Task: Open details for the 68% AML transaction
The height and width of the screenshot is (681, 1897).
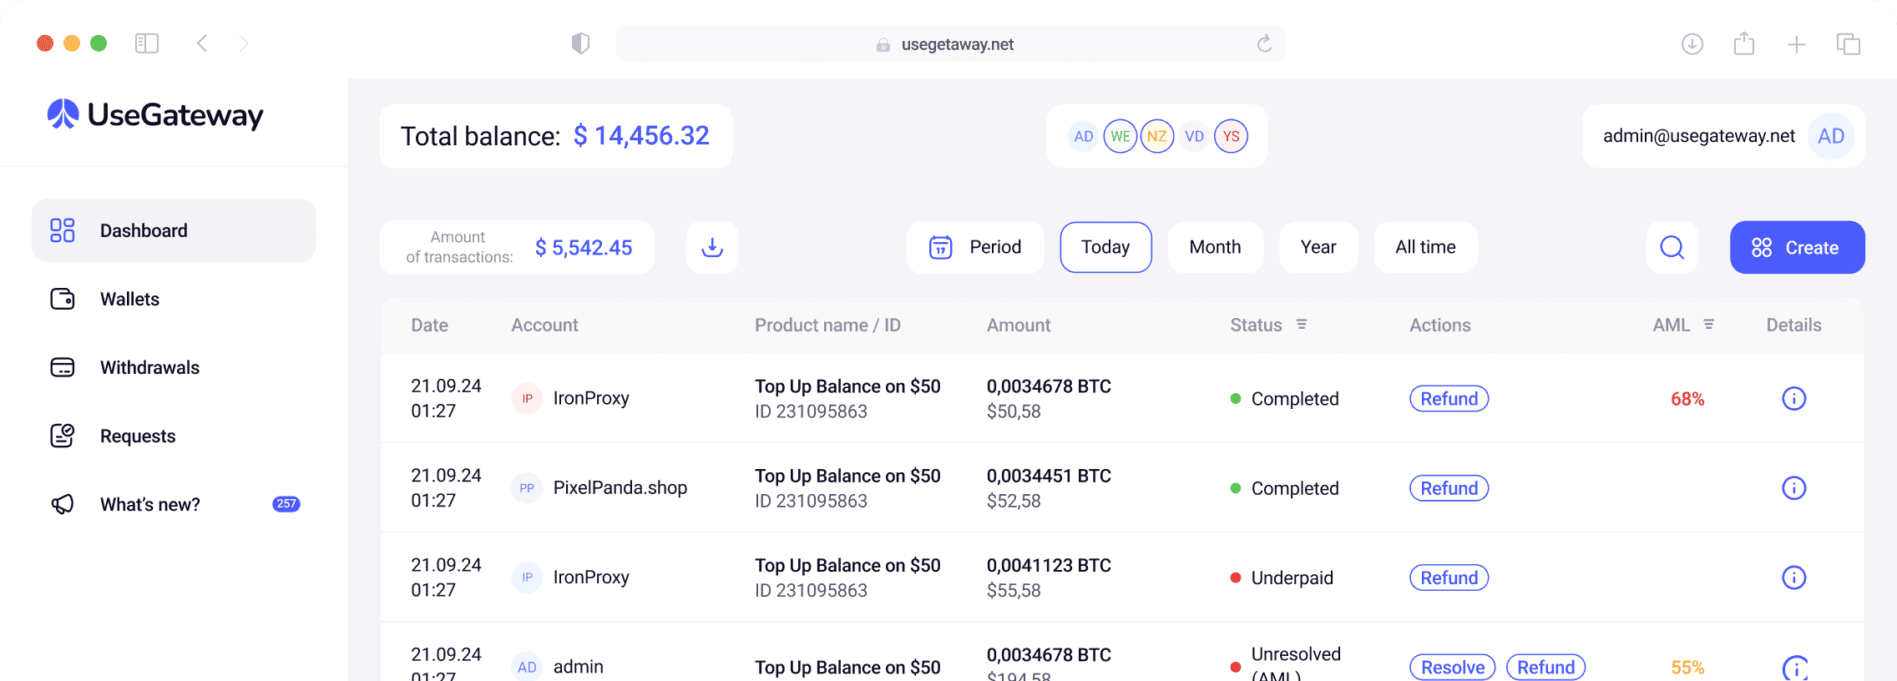Action: [1794, 399]
